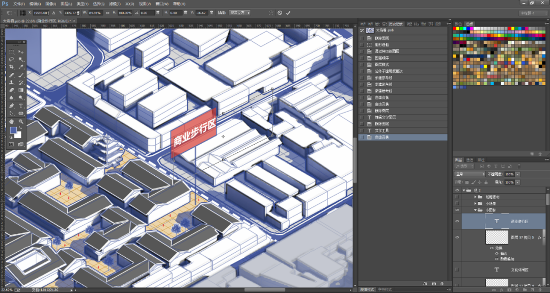Select the Pen tool
Image resolution: width=550 pixels, height=293 pixels.
point(12,105)
